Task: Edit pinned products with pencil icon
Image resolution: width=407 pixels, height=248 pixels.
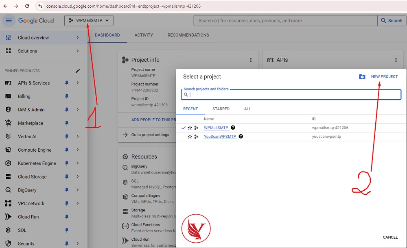Action: coord(78,71)
